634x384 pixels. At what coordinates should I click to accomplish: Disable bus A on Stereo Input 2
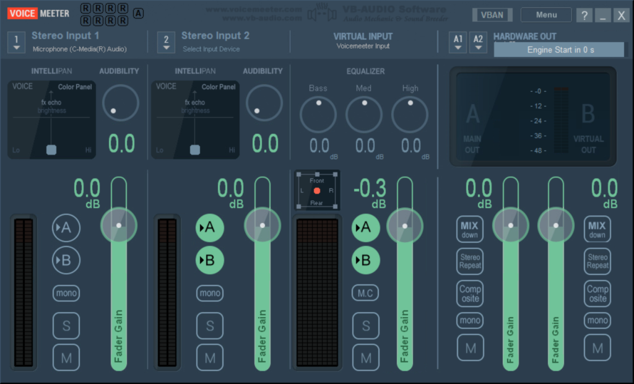210,228
